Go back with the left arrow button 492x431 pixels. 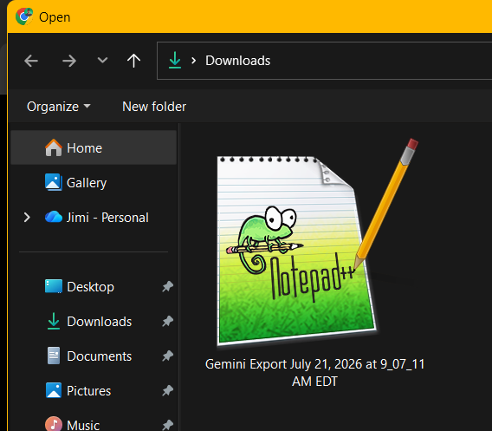31,61
